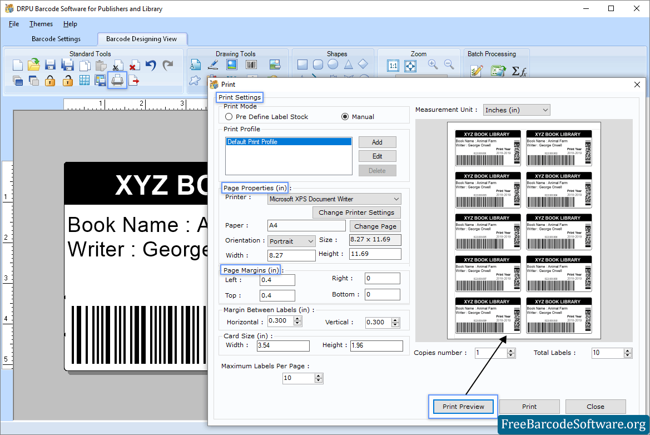Create a new blank label document
Screen dimensions: 650x435
pos(17,65)
